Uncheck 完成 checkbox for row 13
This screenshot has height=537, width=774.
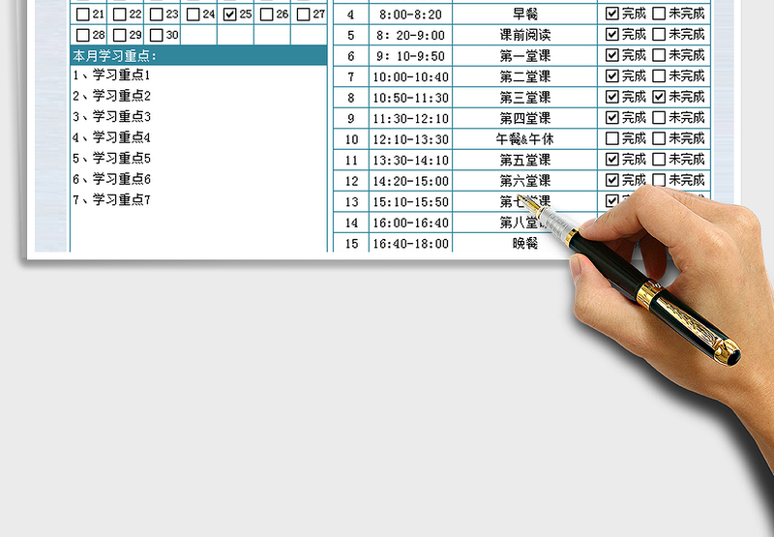click(x=612, y=200)
